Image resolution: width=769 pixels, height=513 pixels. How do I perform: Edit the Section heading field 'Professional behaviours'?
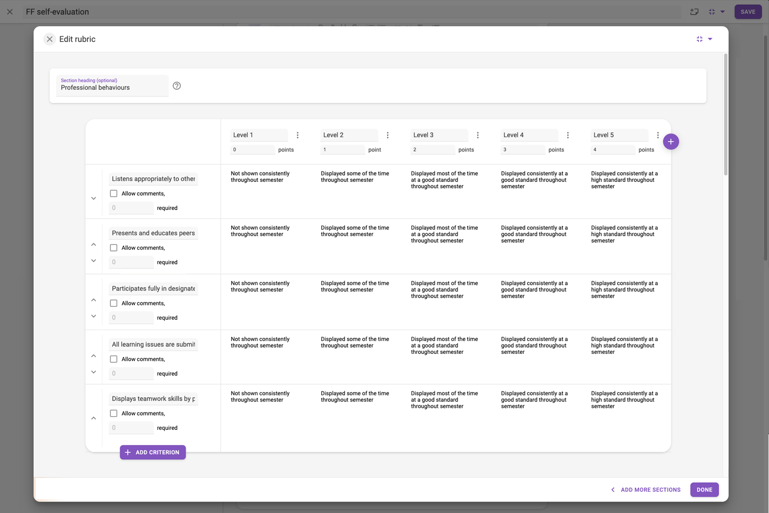112,86
